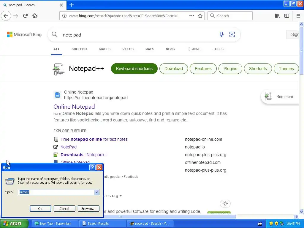Screen dimensions: 304x228
Task: Click the Themes pill button
Action: [286, 69]
